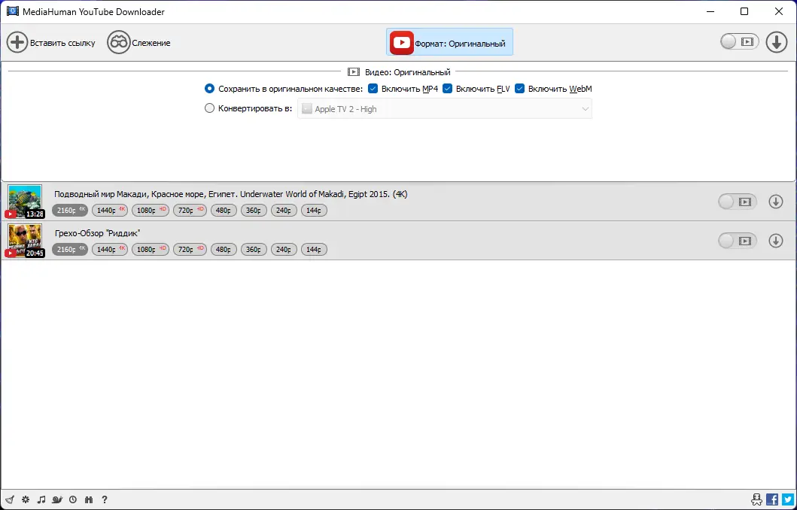Select the 2160p quality badge on Makadi video
797x510 pixels.
(69, 210)
